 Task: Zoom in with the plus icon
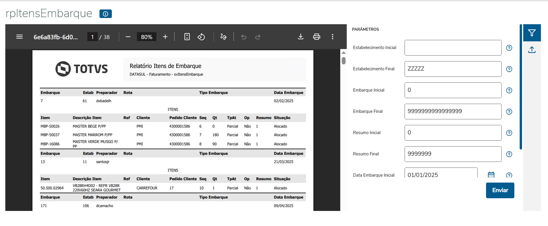[x=165, y=37]
